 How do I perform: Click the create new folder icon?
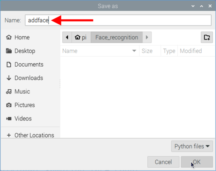(207, 37)
